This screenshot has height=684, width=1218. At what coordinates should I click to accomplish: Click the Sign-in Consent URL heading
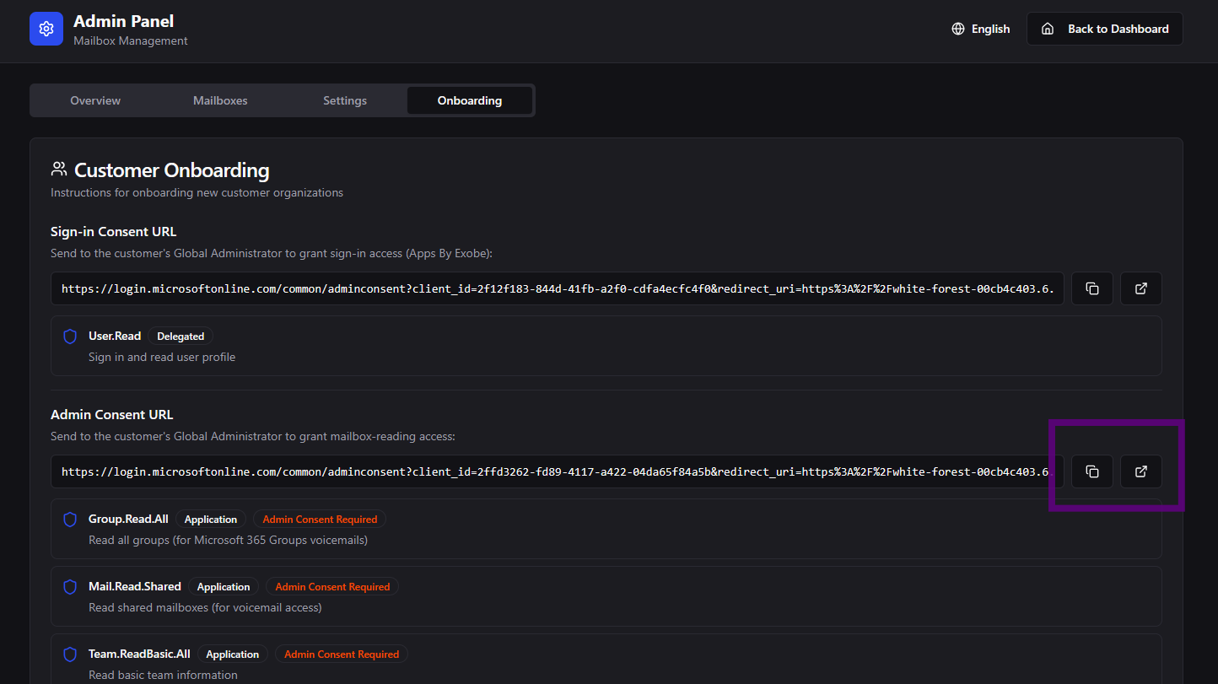click(114, 232)
